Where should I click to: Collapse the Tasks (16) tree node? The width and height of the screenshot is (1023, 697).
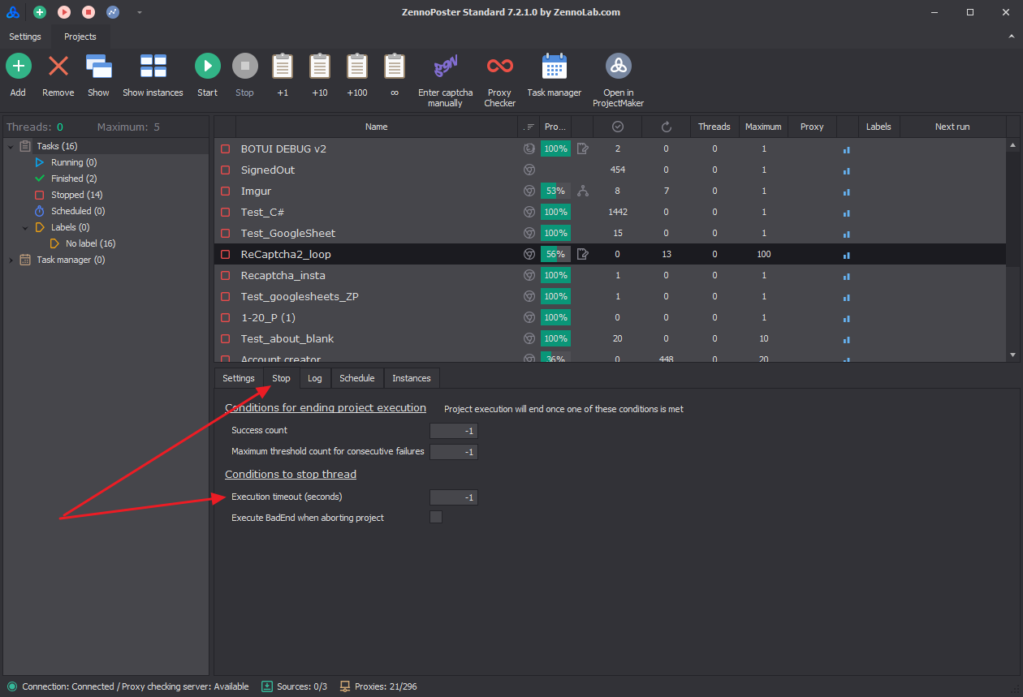pyautogui.click(x=11, y=146)
